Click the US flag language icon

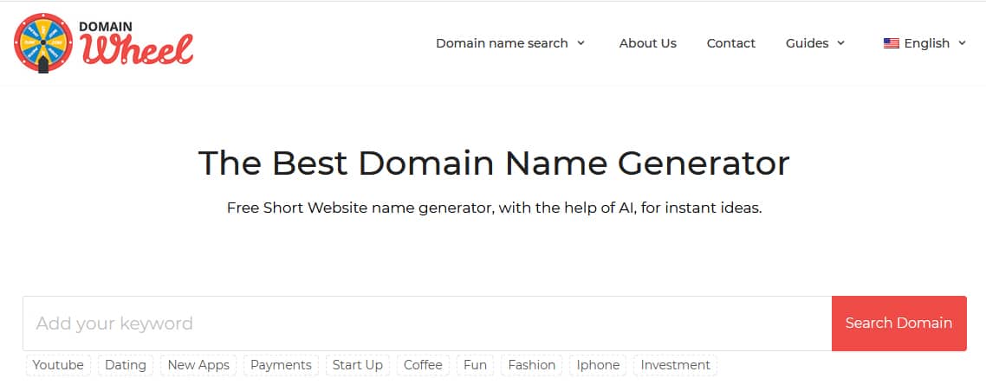[891, 43]
